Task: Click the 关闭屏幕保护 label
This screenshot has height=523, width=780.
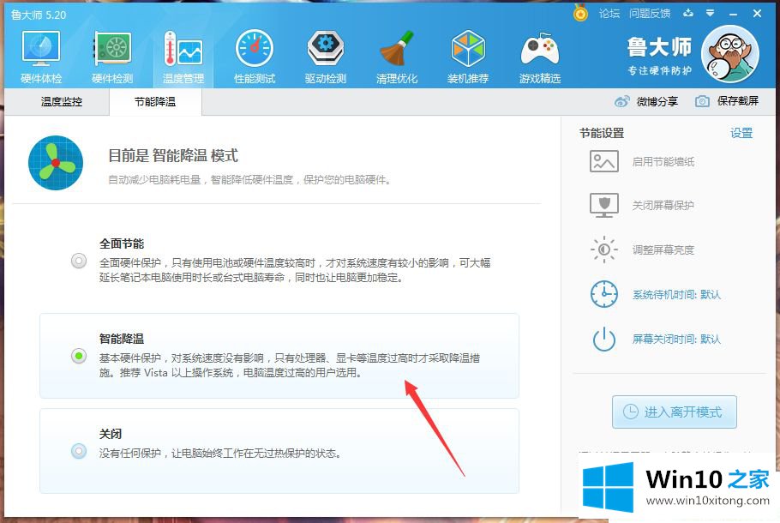Action: pos(663,206)
